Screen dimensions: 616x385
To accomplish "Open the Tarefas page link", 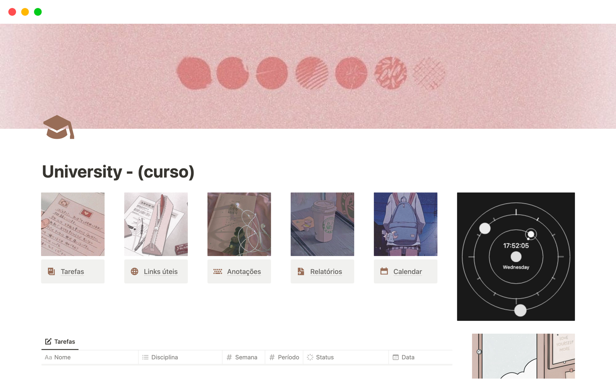I will point(73,271).
